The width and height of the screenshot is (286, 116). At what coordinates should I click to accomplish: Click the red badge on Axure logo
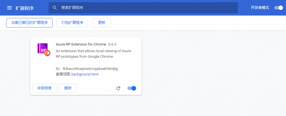tap(47, 53)
